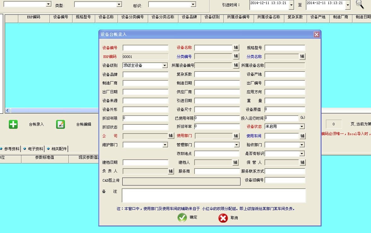
Task: Focus the 设备编号 input field
Action: coord(146,48)
